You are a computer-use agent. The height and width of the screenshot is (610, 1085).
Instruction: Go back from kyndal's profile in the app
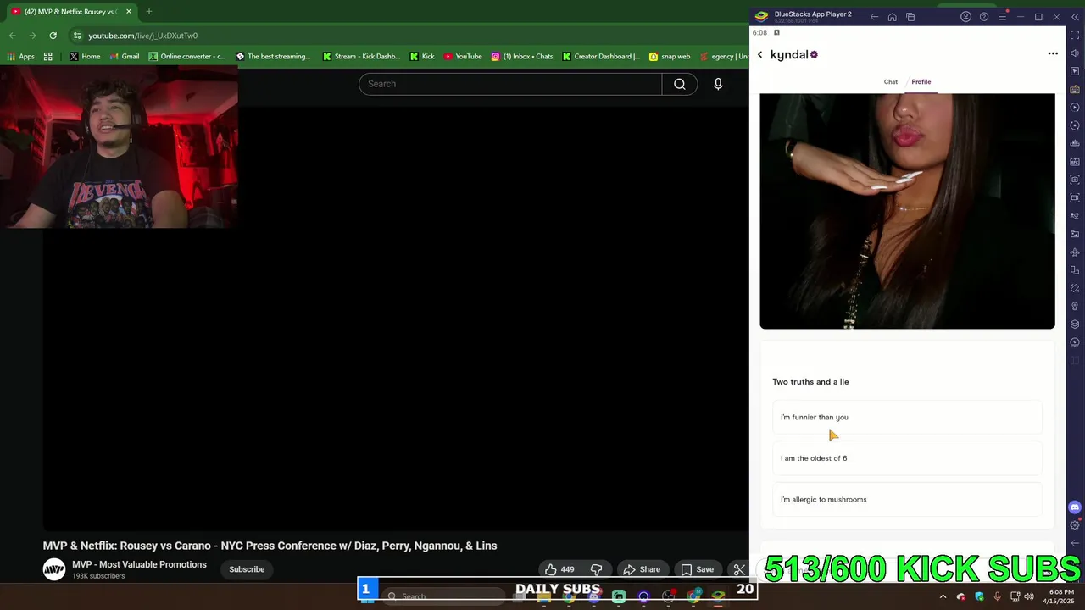click(x=759, y=54)
